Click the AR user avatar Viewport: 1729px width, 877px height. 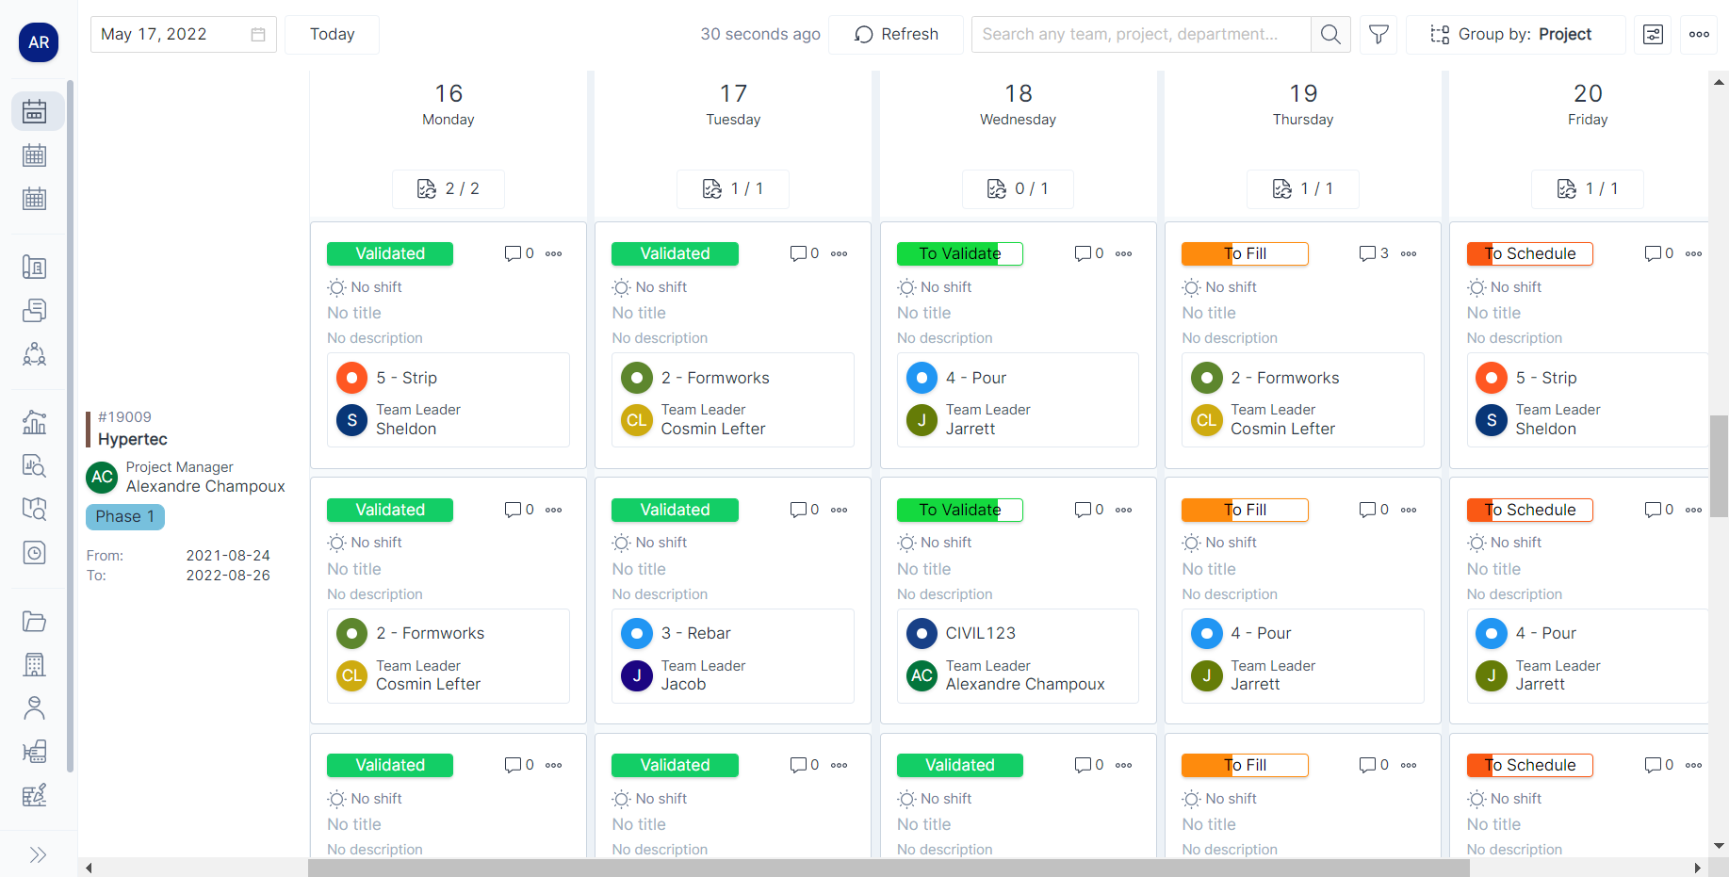[x=39, y=42]
